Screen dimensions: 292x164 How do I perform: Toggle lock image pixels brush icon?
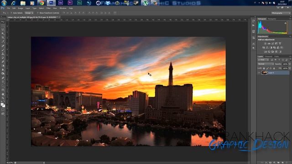point(267,68)
